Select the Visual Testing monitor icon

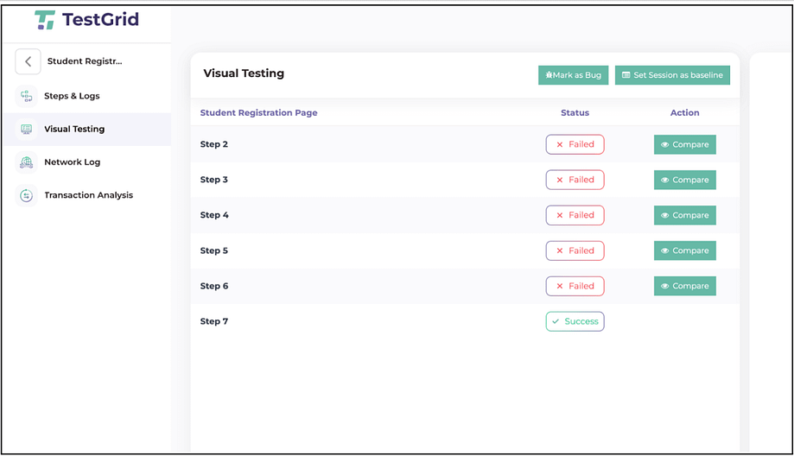(x=26, y=129)
